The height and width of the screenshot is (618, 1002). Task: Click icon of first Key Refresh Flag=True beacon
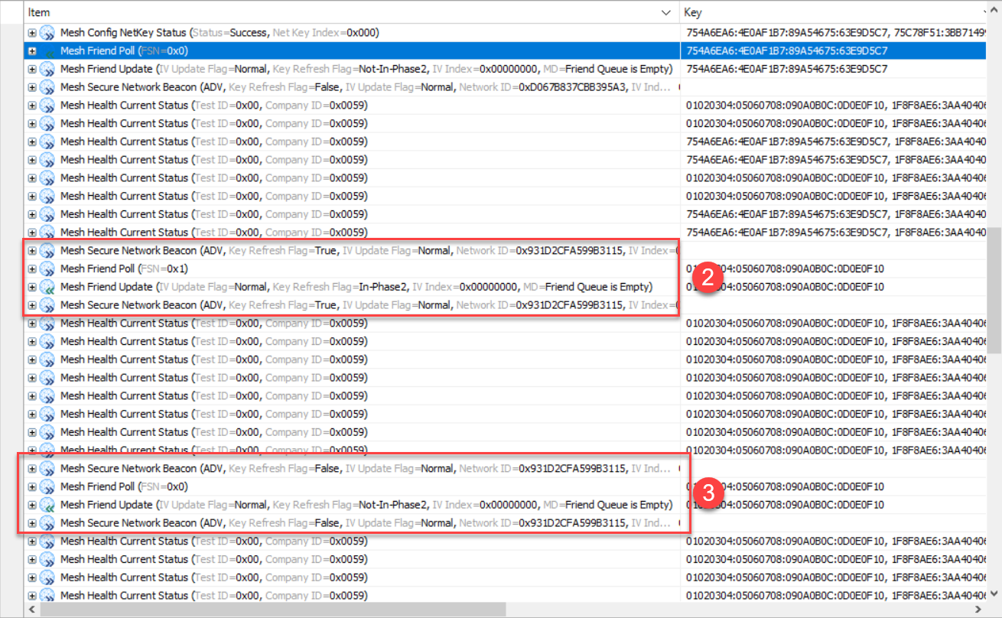pos(47,251)
